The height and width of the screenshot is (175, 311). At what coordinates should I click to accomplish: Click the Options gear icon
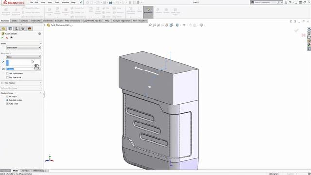click(138, 2)
